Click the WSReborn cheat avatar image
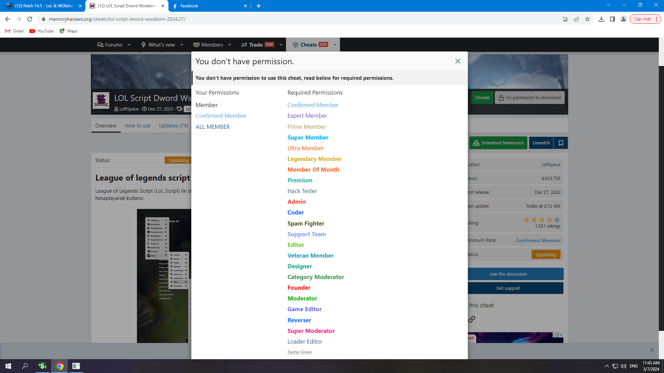Screen dimensions: 664x373 click(101, 101)
